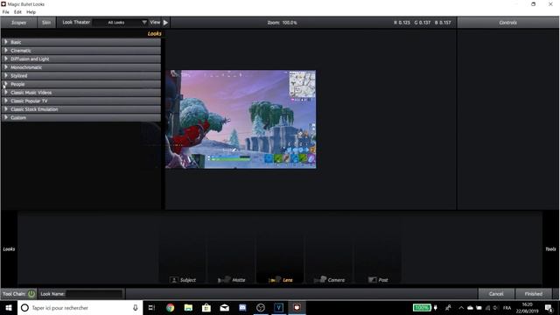Click the Look Theater label
Viewport: 560px width, 315px height.
click(76, 22)
